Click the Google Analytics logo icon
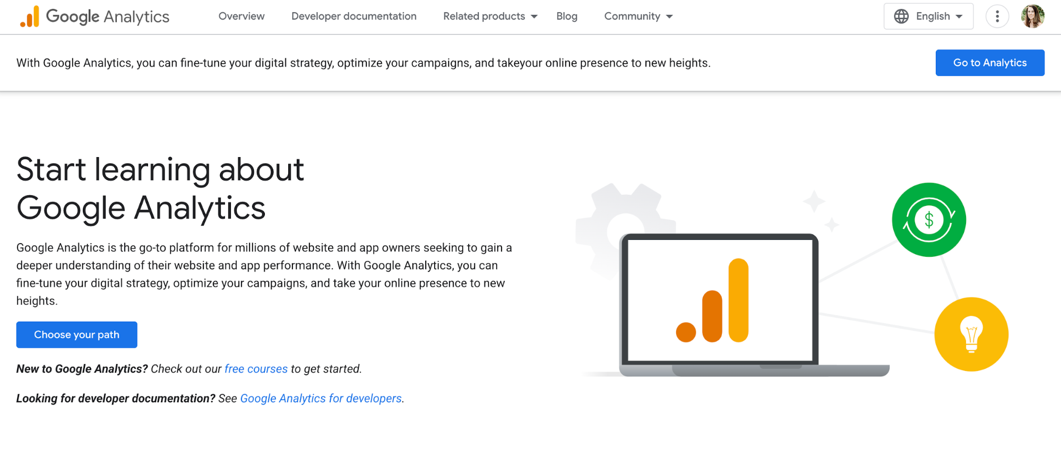The image size is (1061, 449). pyautogui.click(x=29, y=16)
